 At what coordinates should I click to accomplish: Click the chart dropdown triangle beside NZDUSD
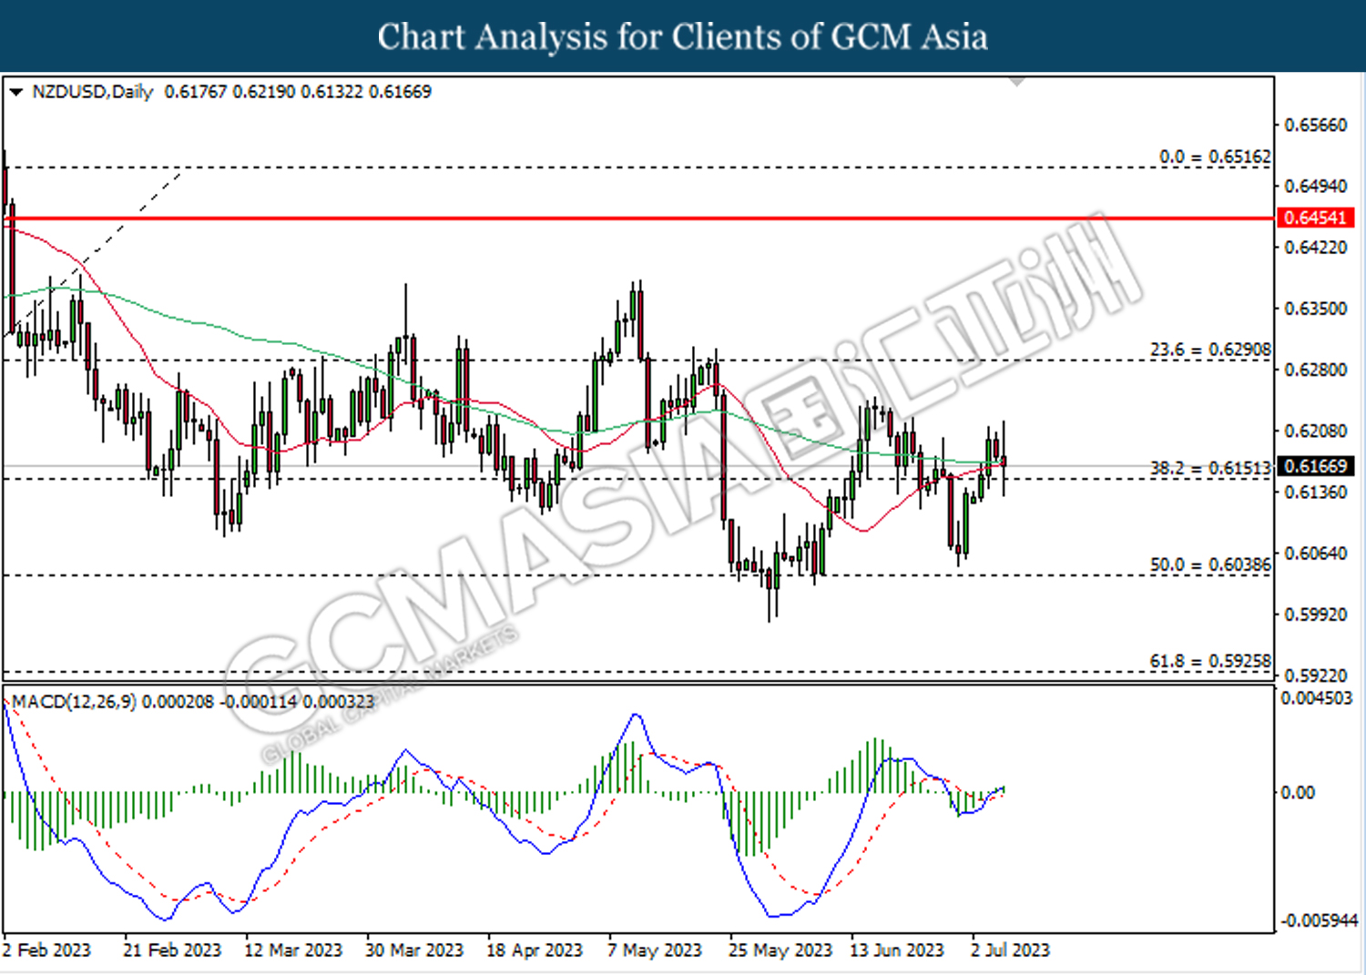point(15,92)
